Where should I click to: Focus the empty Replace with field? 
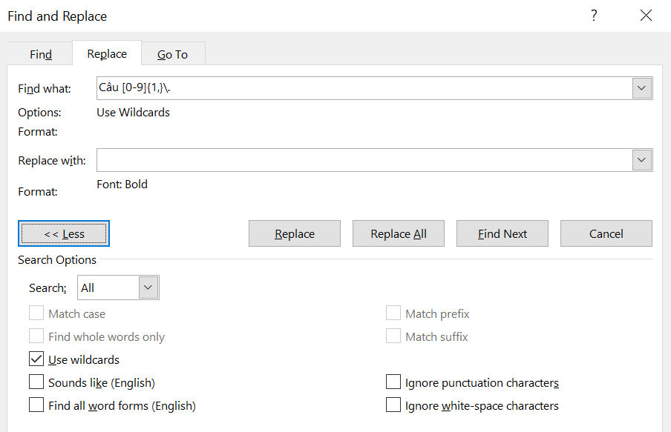click(364, 160)
